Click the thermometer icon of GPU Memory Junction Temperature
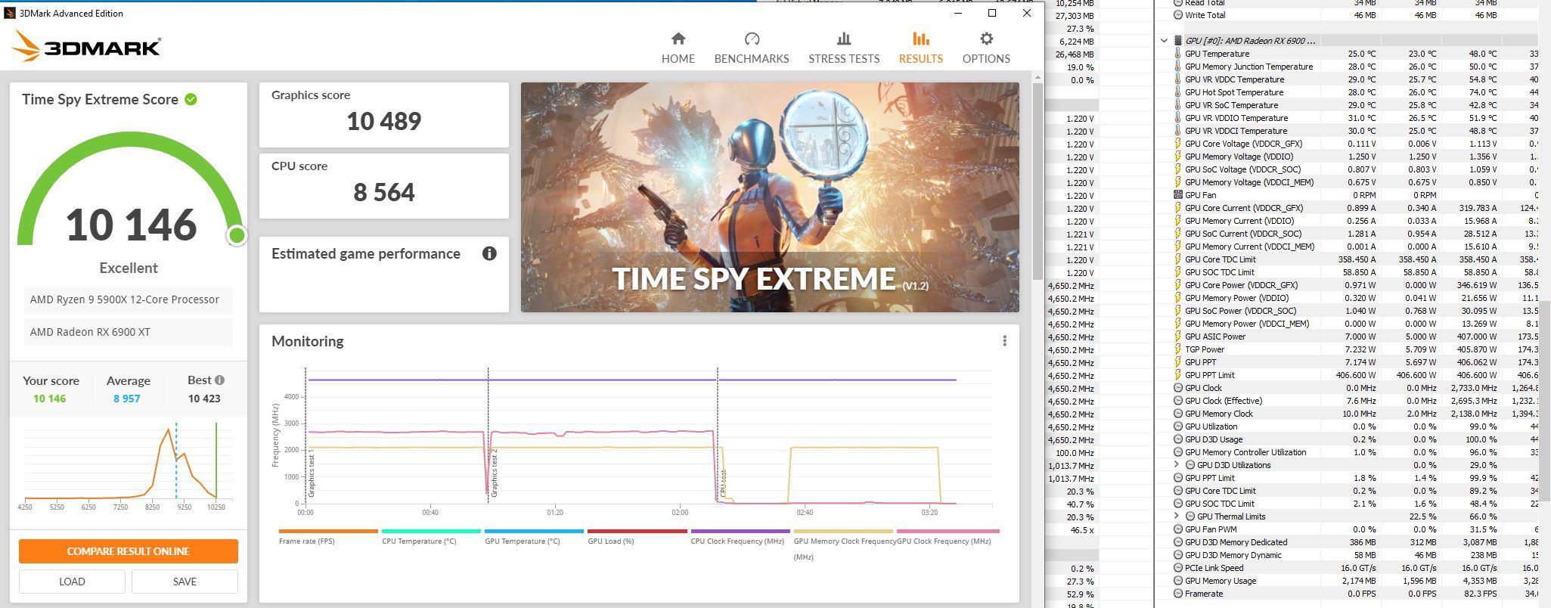1551x608 pixels. 1177,67
